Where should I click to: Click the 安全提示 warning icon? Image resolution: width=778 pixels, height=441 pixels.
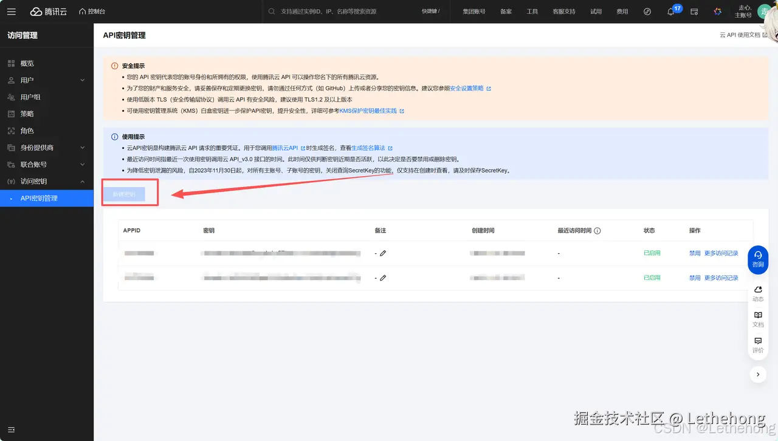tap(115, 66)
